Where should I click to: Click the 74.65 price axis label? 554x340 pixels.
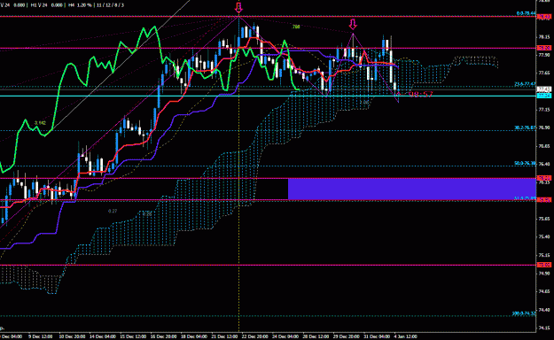click(x=543, y=291)
